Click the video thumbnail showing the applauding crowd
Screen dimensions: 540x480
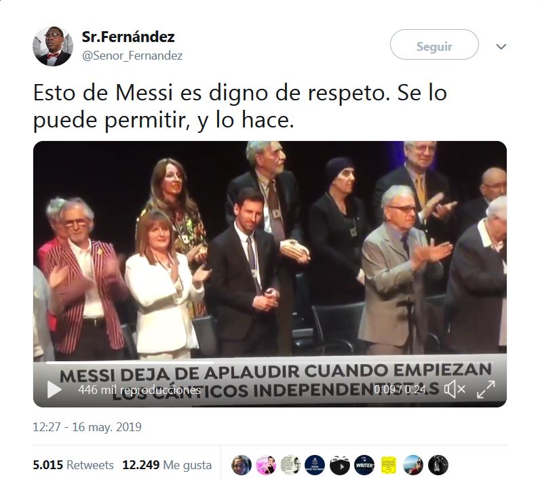point(269,247)
